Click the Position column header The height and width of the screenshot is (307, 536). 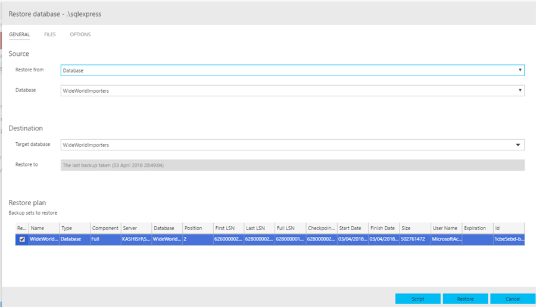coord(198,228)
